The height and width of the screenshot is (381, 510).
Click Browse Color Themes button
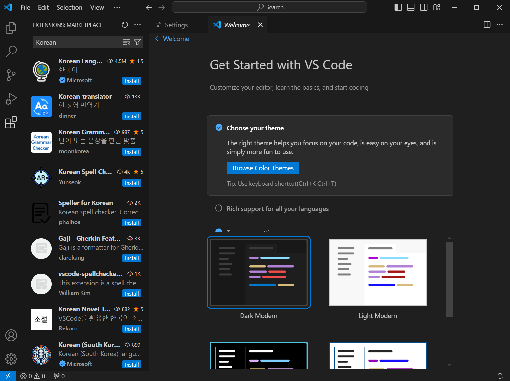click(263, 168)
